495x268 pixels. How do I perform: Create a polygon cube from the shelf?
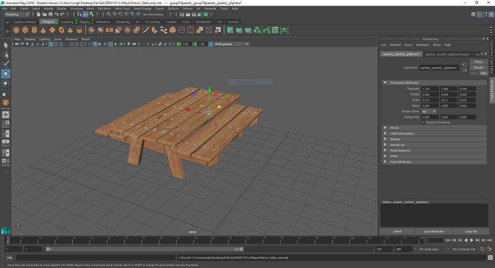coord(25,30)
